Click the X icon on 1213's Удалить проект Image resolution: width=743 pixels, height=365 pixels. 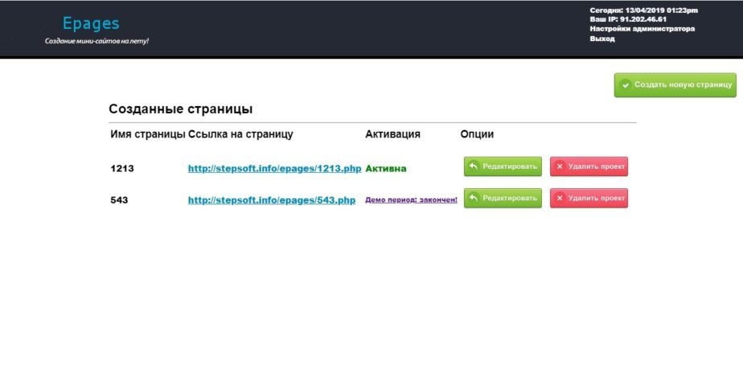560,166
